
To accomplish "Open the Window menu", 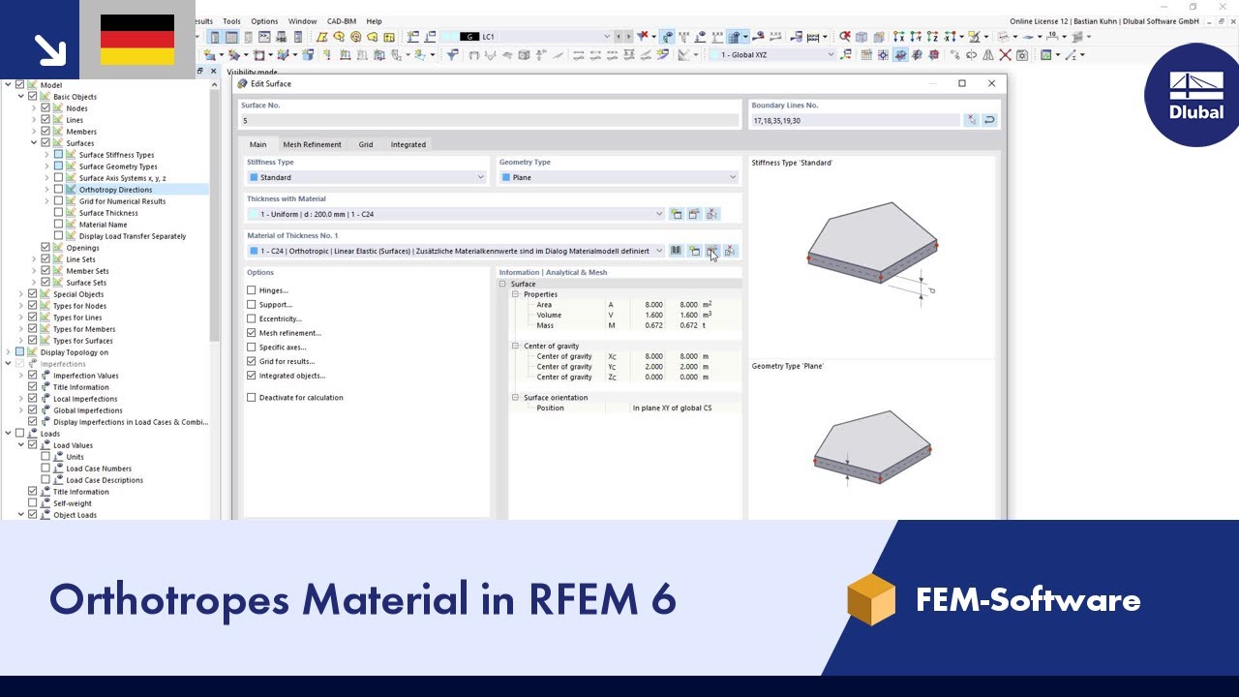I will [x=302, y=21].
